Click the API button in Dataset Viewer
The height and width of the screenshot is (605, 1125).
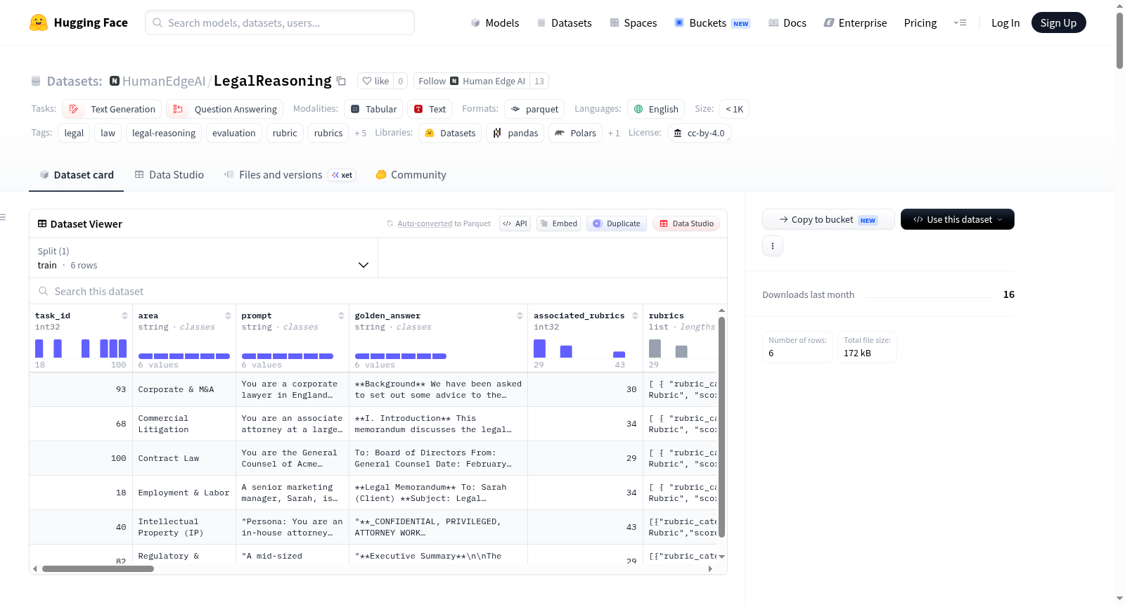[x=515, y=223]
